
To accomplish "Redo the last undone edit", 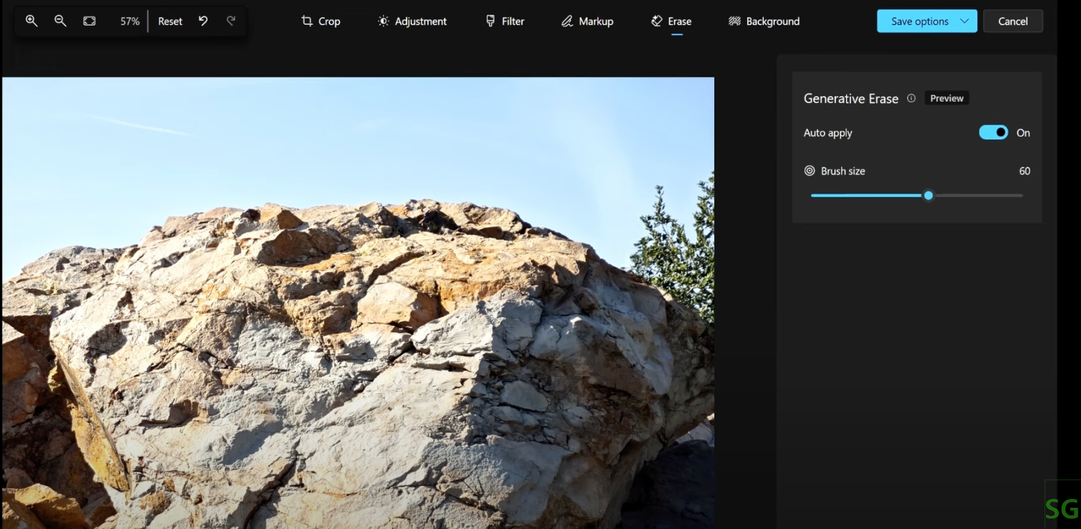I will (231, 21).
